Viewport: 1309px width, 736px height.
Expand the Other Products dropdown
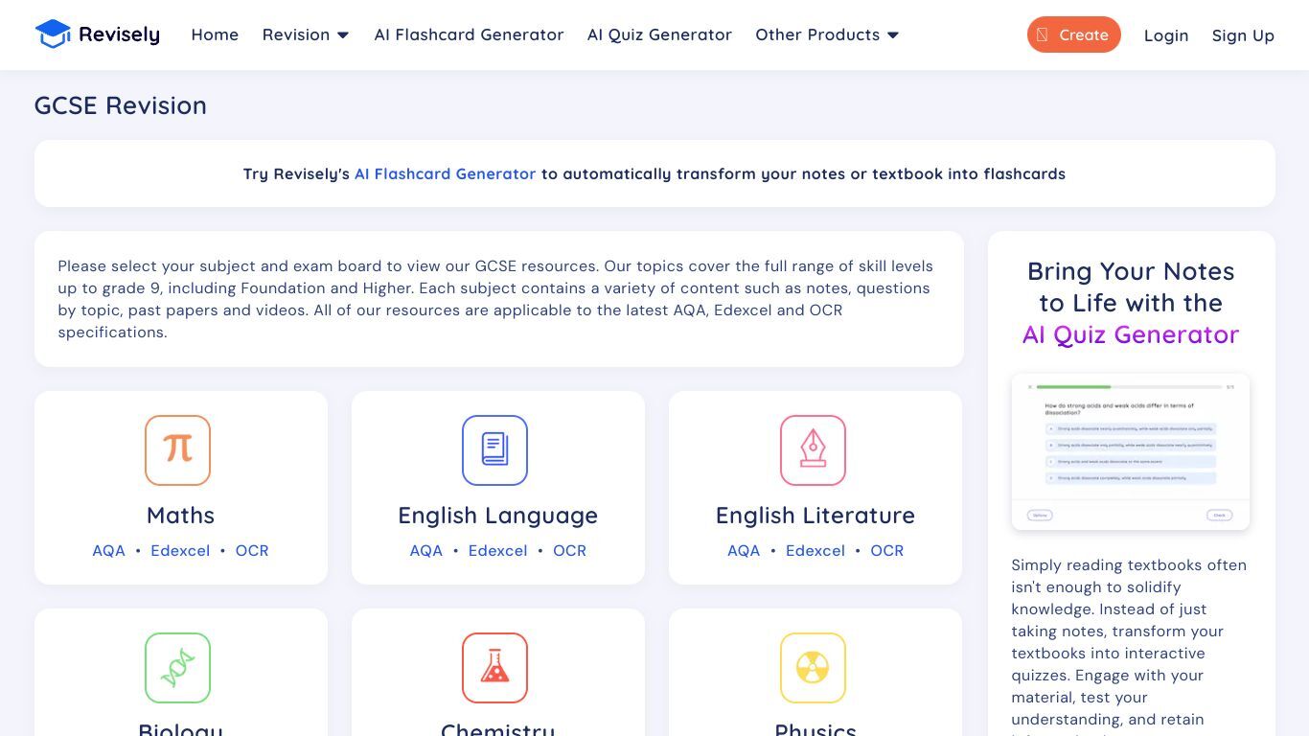tap(827, 34)
